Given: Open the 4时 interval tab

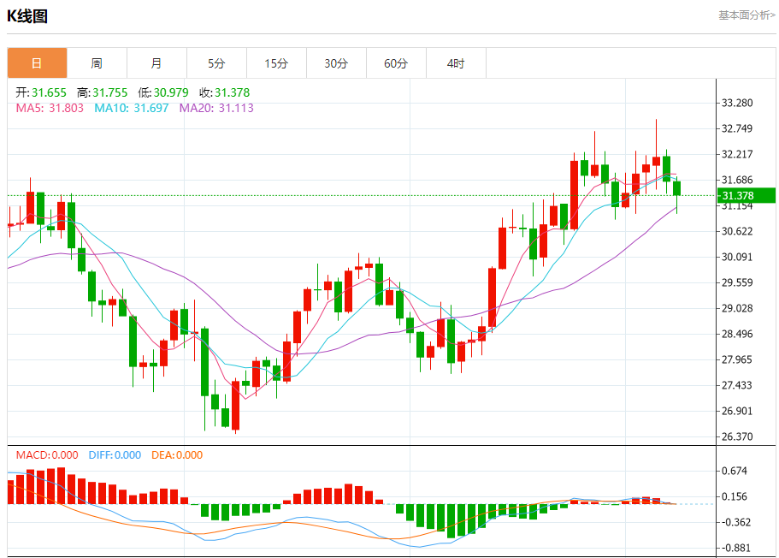Looking at the screenshot, I should pyautogui.click(x=456, y=63).
